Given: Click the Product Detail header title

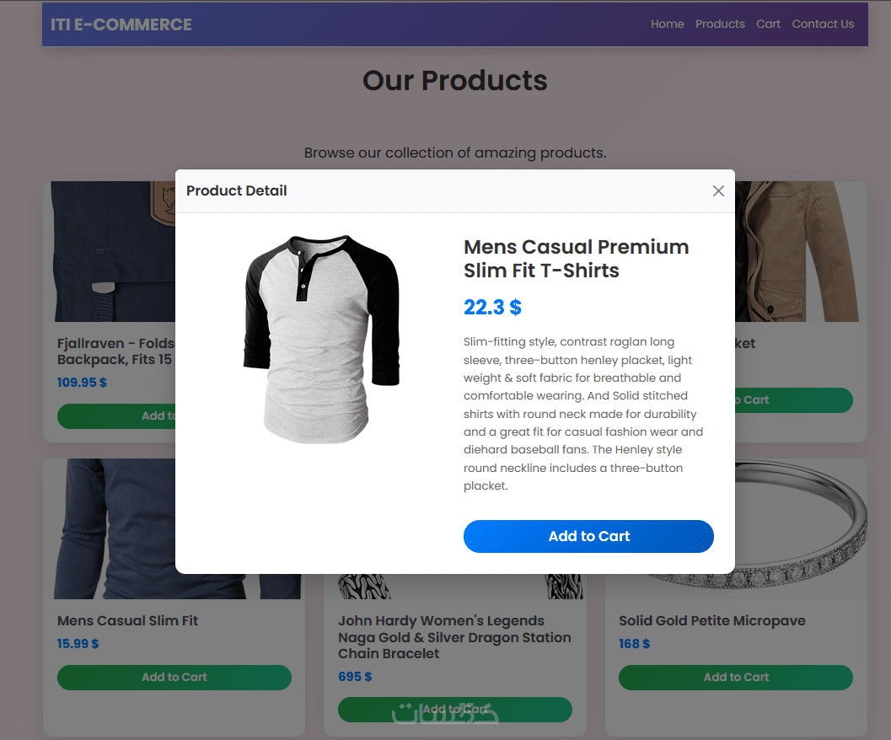Looking at the screenshot, I should [237, 191].
